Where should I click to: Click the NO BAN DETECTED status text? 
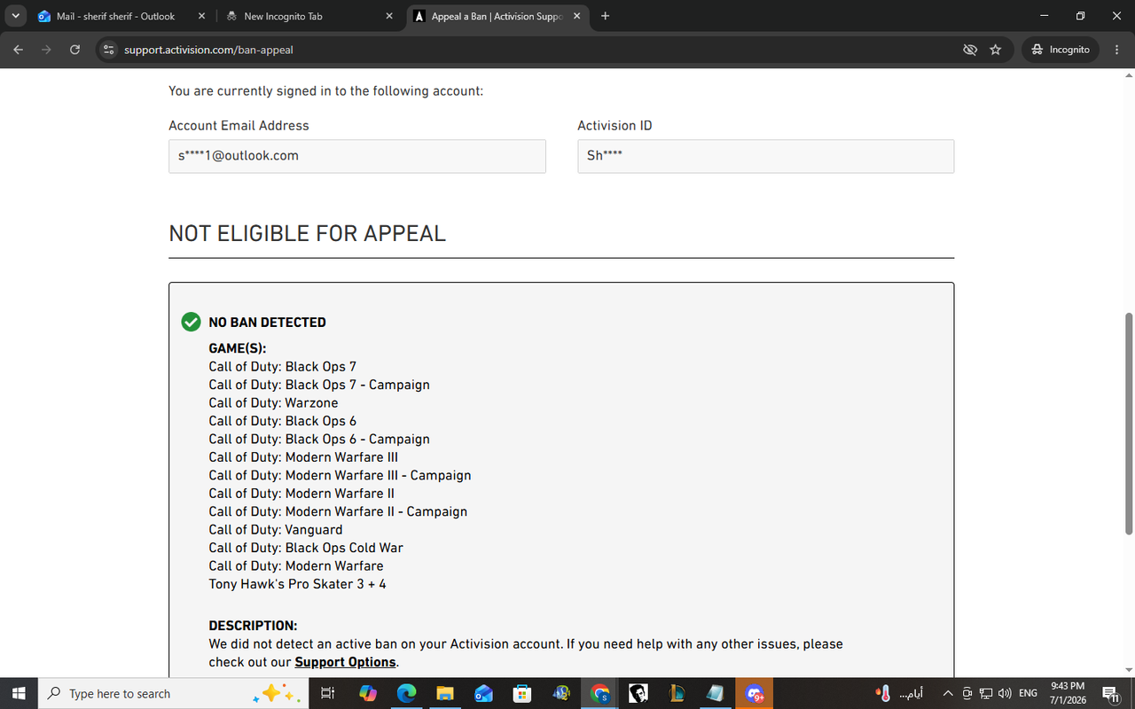267,323
